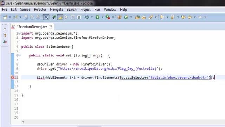The width and height of the screenshot is (225, 127).
Task: Click the Back navigation arrow icon
Action: click(190, 17)
